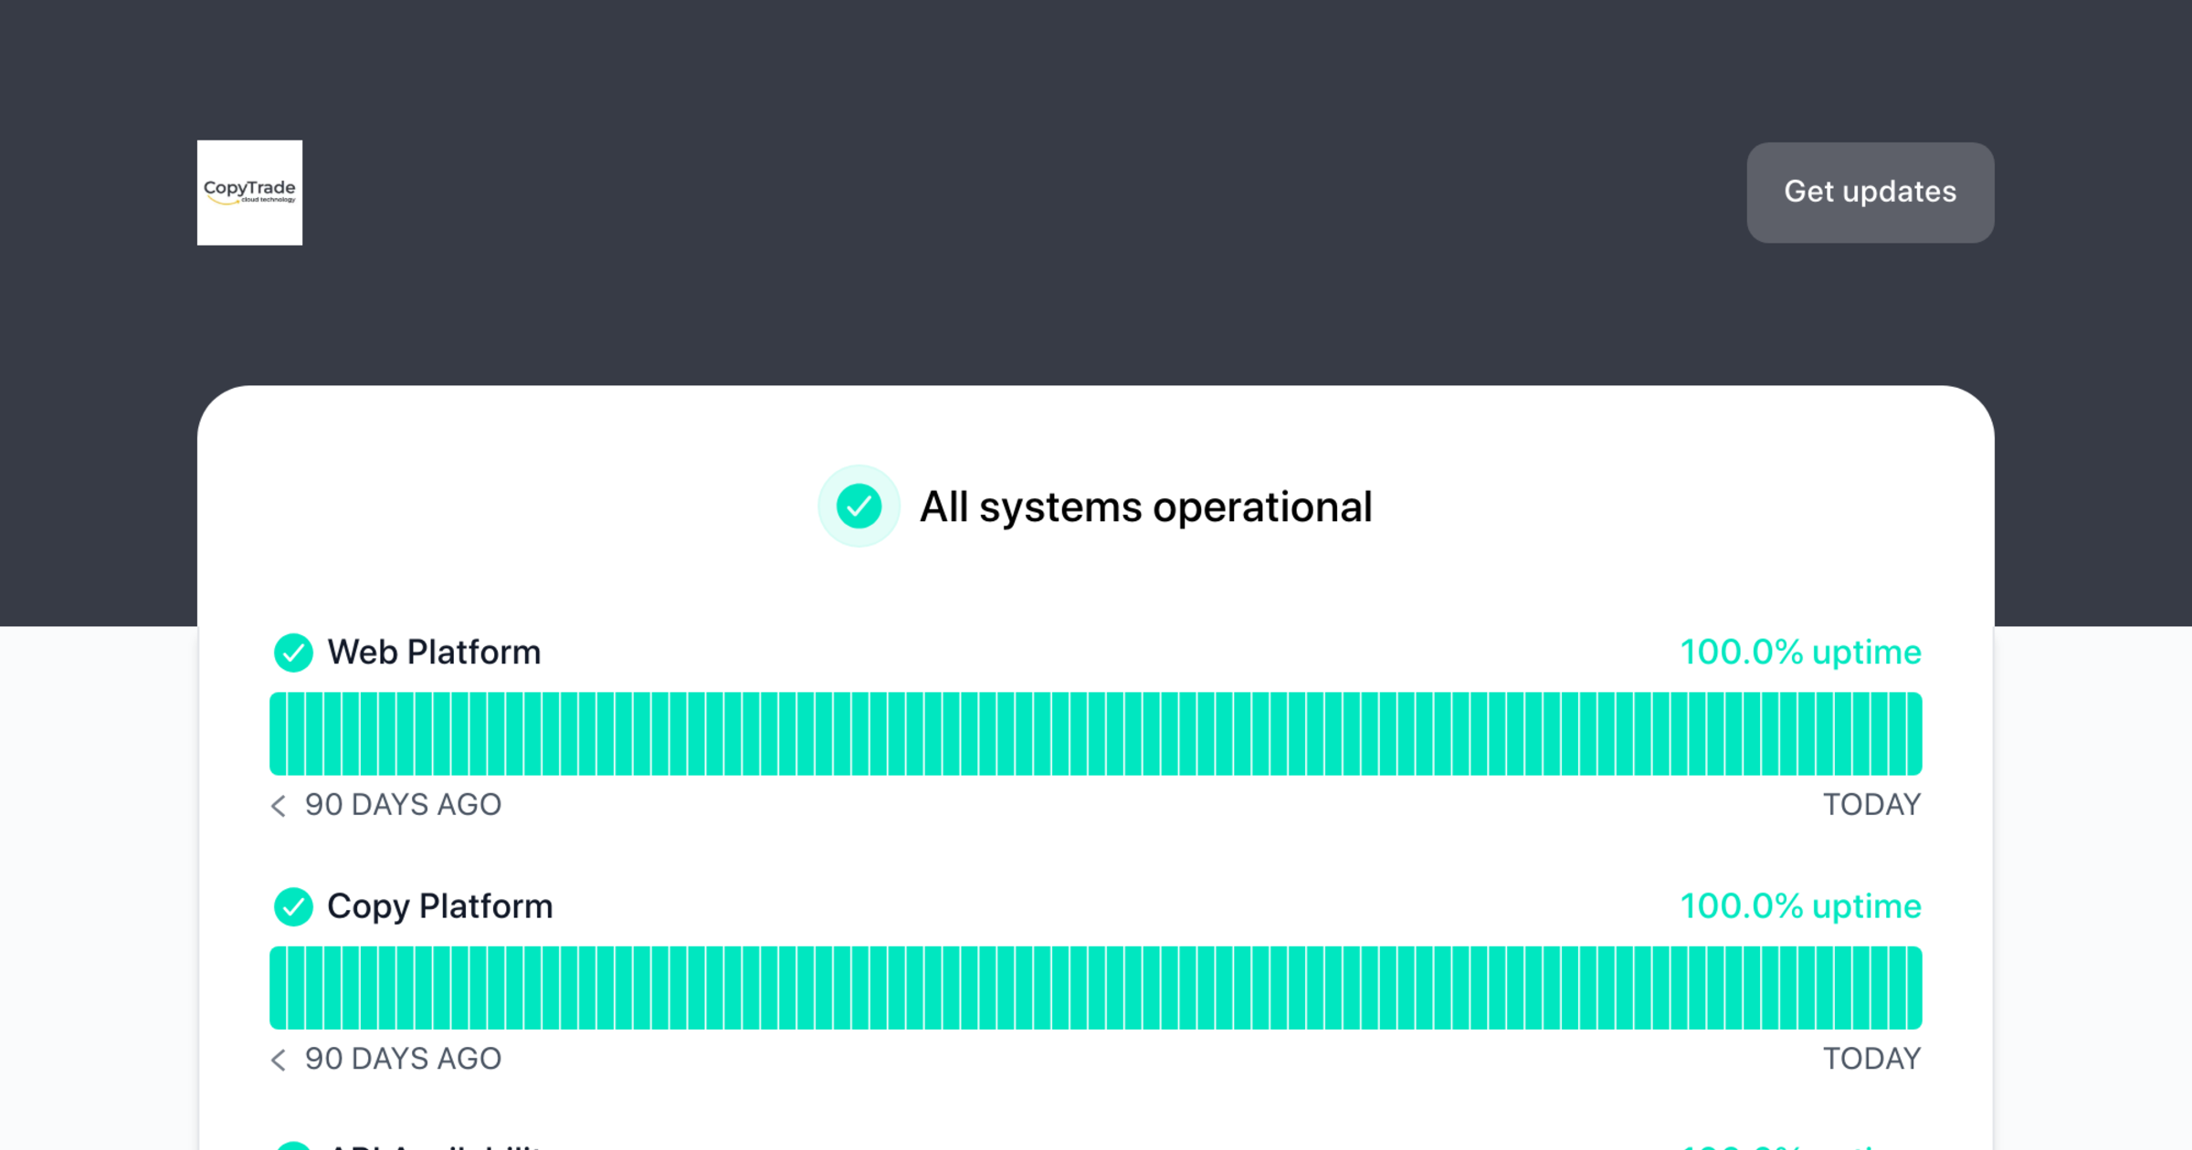Click 90 DAYS AGO label under Copy Platform
This screenshot has width=2192, height=1150.
coord(403,1059)
